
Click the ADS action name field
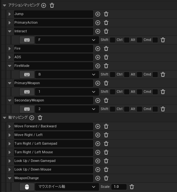pyautogui.click(x=54, y=57)
